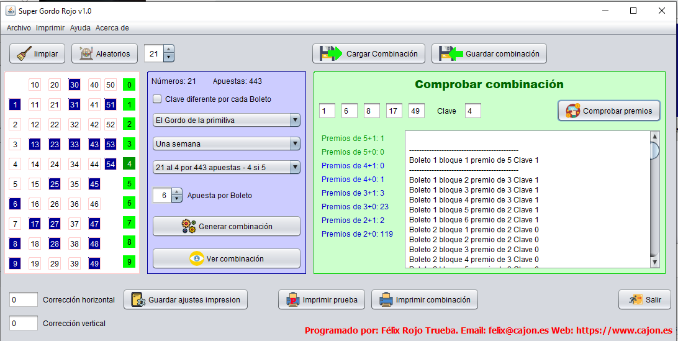Screen dimensions: 678x341
Task: Click the Clave input field
Action: coord(473,111)
